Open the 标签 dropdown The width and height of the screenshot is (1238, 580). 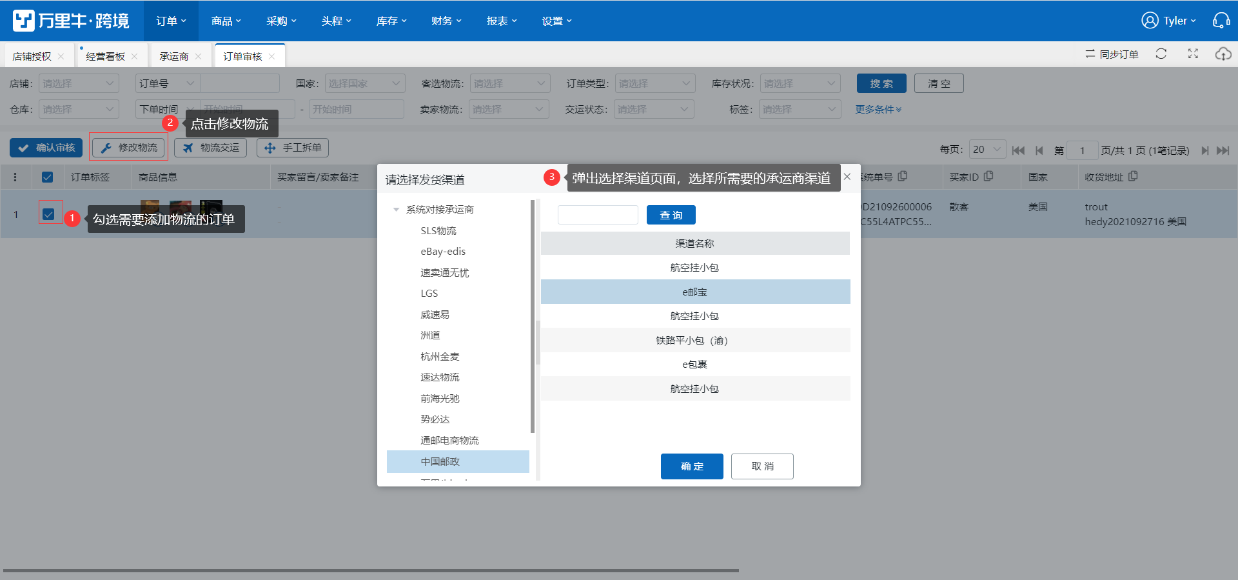coord(799,109)
